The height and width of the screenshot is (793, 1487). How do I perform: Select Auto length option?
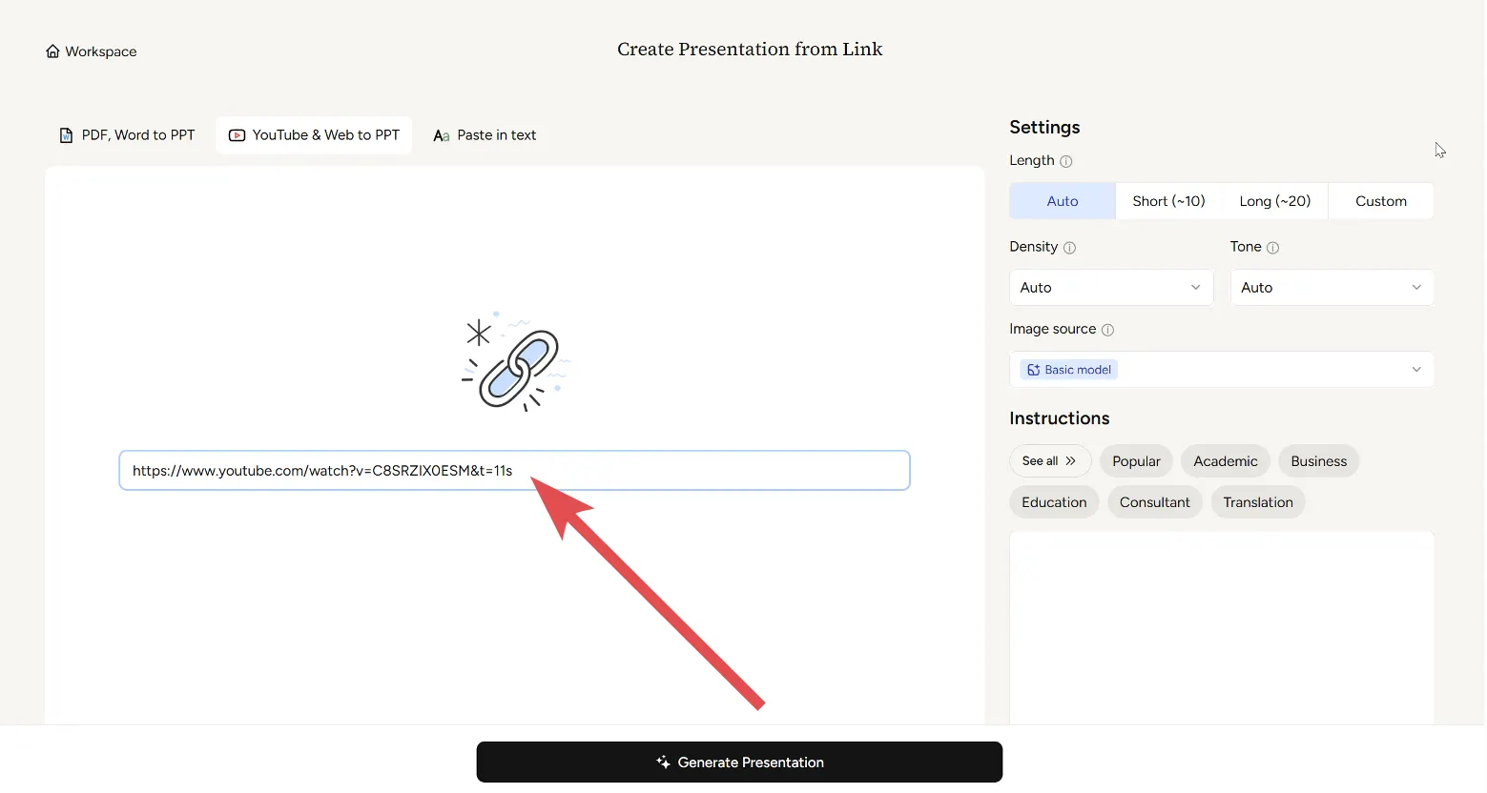click(x=1062, y=201)
